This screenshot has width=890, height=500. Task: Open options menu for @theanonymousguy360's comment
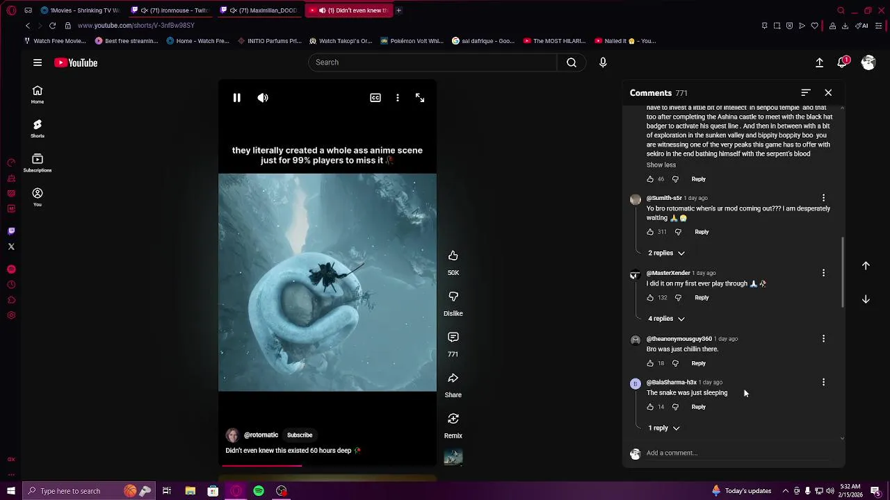click(x=823, y=339)
